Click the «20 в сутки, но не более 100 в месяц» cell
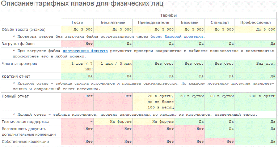Screen dimensions: 278x147 153,102
